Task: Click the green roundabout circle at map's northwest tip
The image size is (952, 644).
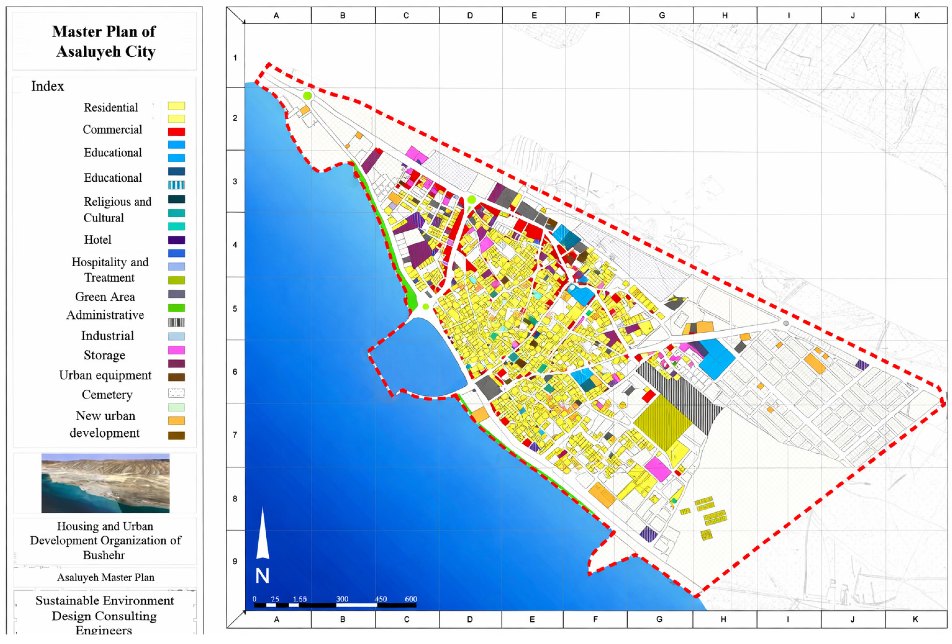Action: tap(307, 96)
